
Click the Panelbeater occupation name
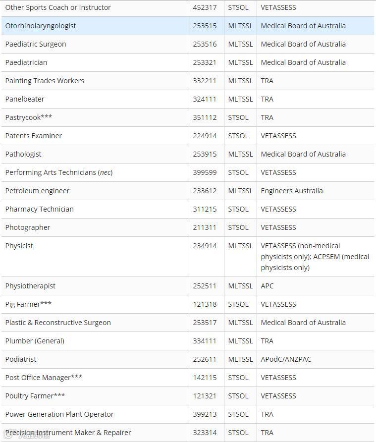click(x=25, y=99)
